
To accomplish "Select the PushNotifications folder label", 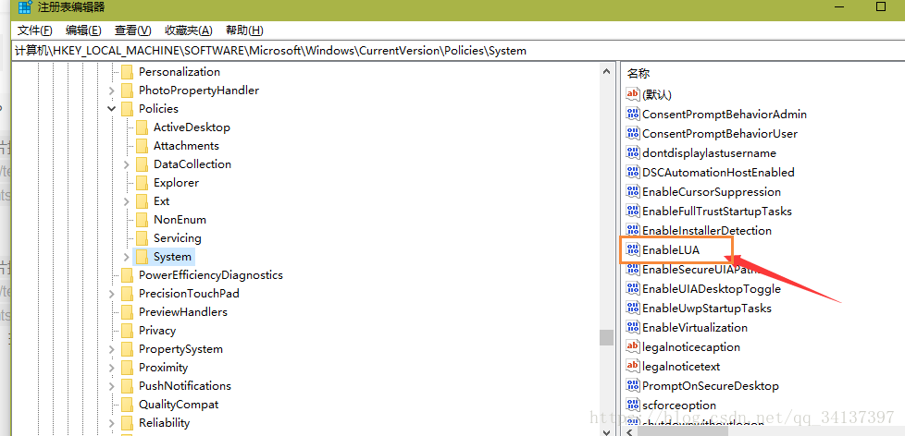I will (x=185, y=386).
